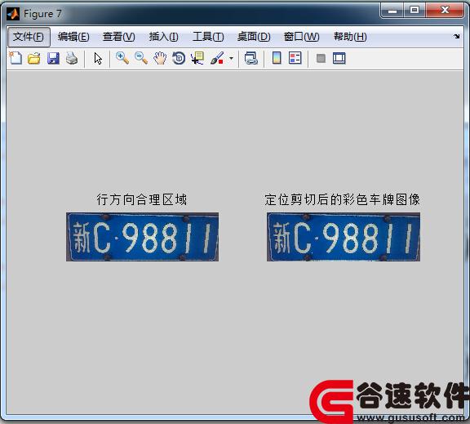Open the Brush color dropdown arrow
470x424 pixels.
tap(231, 58)
